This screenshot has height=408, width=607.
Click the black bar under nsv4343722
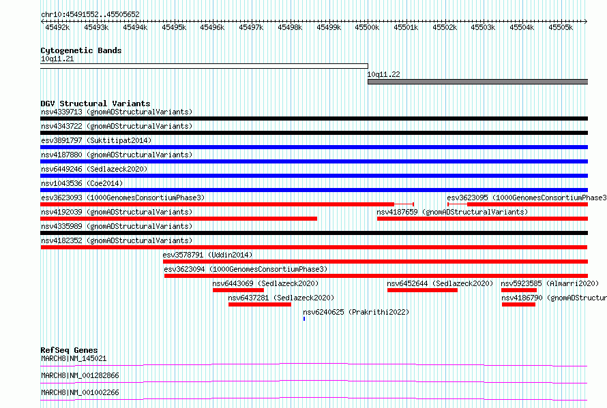314,133
